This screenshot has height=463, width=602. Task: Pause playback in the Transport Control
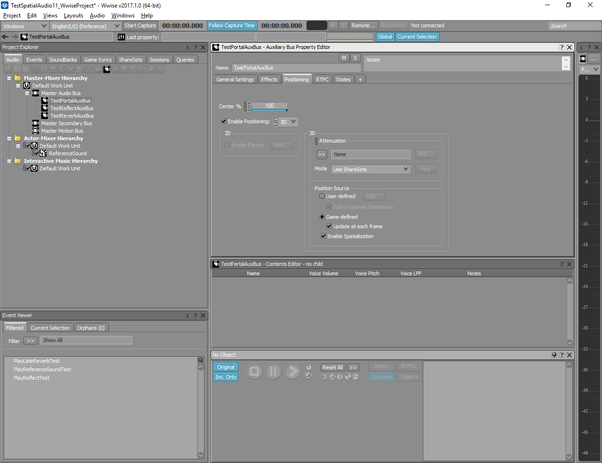coord(273,372)
